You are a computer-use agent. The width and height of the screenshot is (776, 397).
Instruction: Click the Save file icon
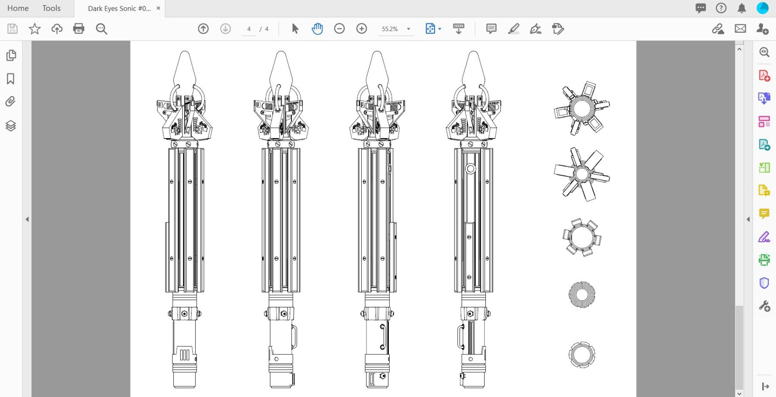(x=13, y=29)
